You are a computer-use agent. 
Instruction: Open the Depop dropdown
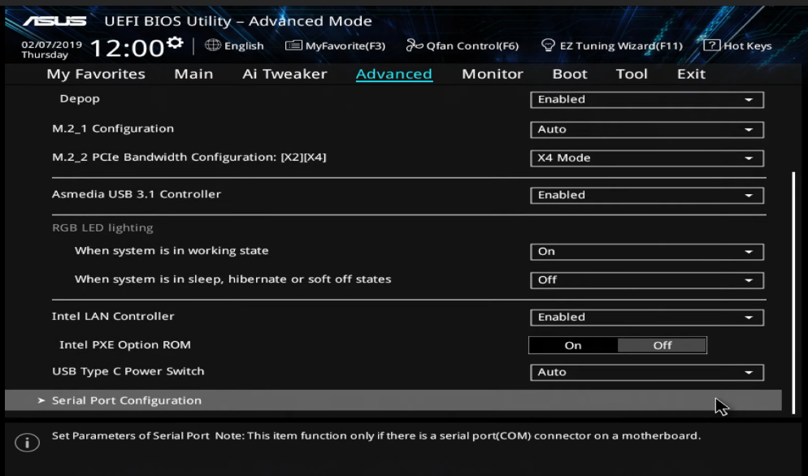point(647,99)
